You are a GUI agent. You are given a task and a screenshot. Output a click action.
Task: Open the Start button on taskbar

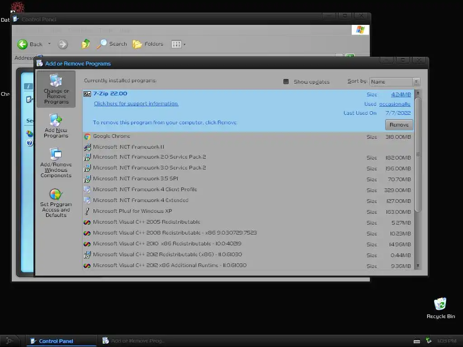click(x=10, y=341)
